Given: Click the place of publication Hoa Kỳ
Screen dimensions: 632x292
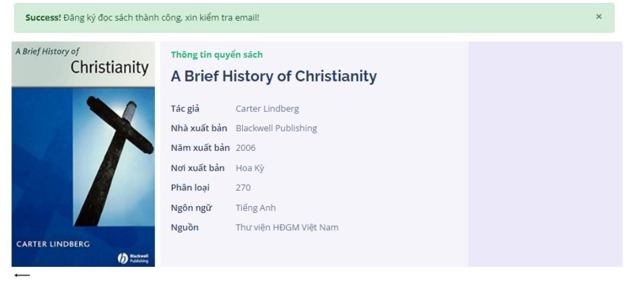Looking at the screenshot, I should (x=250, y=168).
